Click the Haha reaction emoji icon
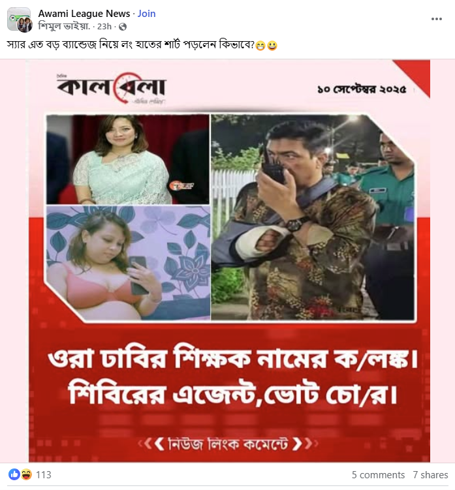This screenshot has height=490, width=455. click(x=26, y=474)
